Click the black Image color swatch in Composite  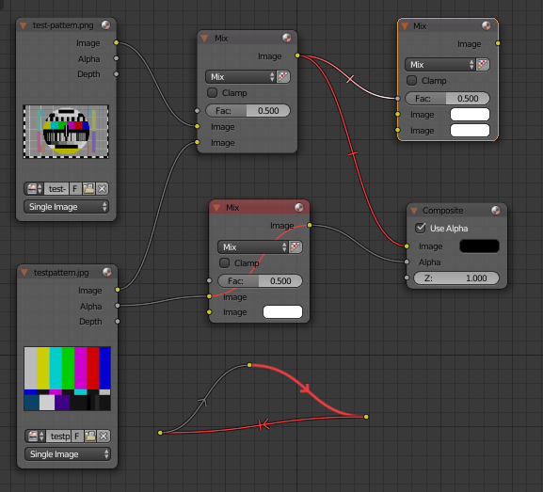point(479,246)
